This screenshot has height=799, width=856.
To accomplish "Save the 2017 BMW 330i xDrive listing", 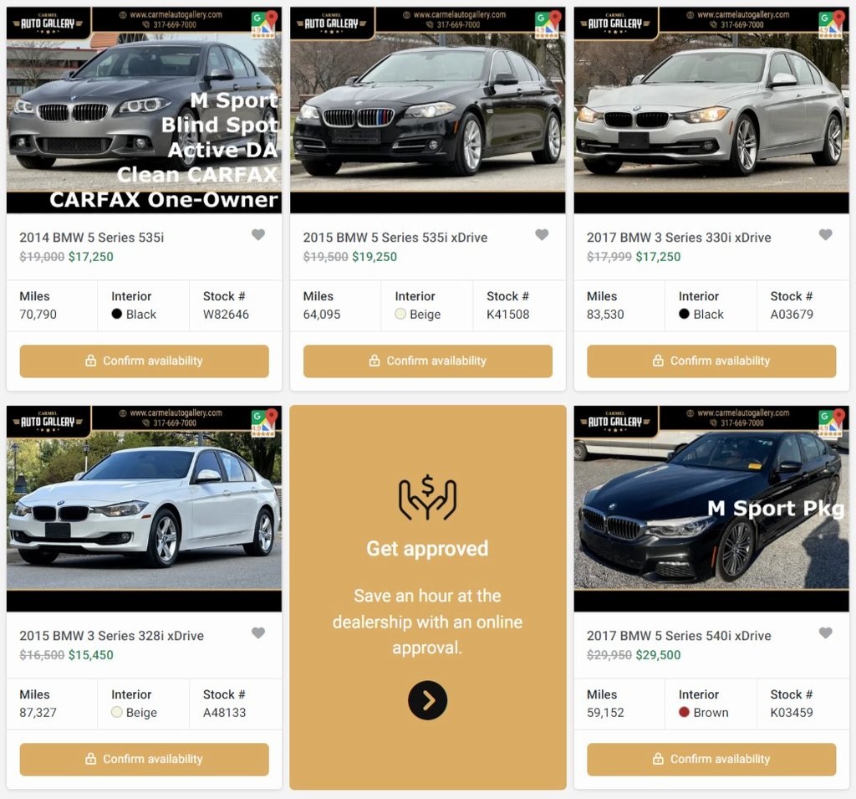I will (825, 234).
